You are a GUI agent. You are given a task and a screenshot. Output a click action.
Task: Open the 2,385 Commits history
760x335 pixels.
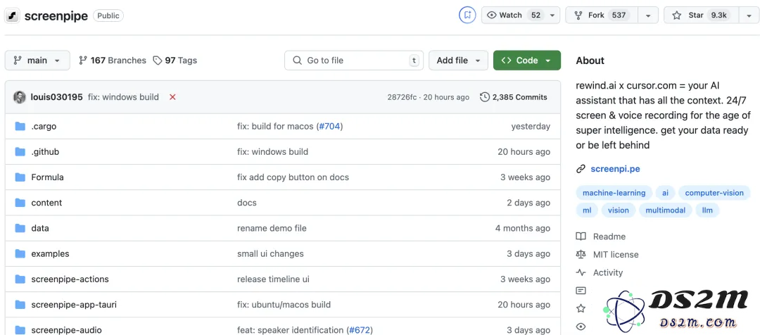tap(514, 97)
